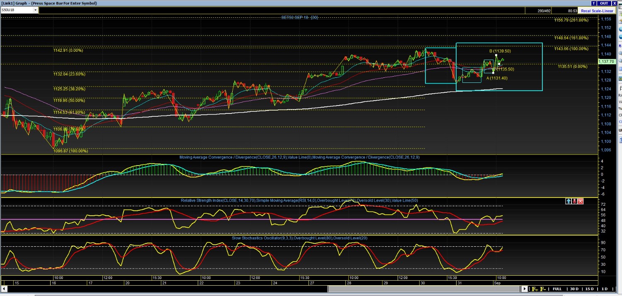Click the 1148.64 (161.80%) extension label
622x296 pixels.
click(571, 38)
